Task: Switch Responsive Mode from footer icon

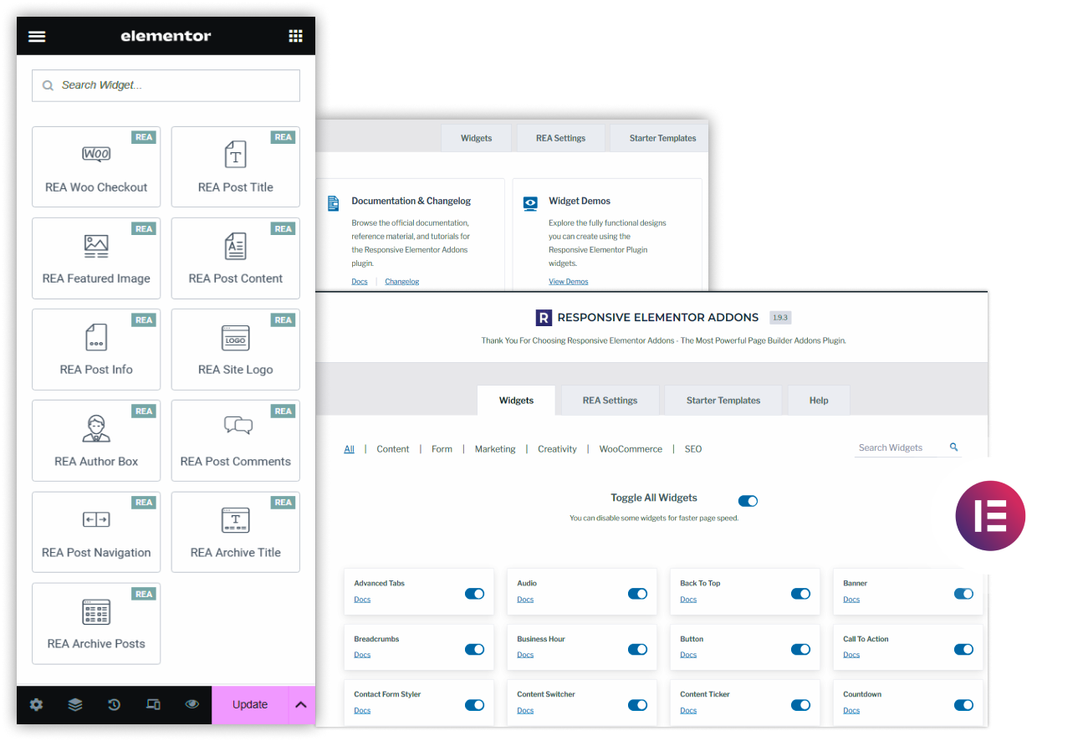Action: pos(153,704)
